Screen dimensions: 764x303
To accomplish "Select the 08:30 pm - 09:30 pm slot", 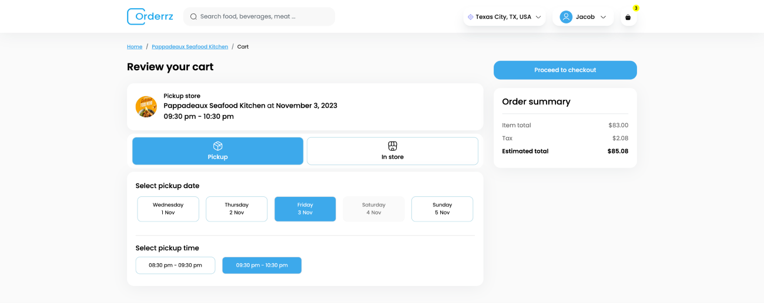I will coord(175,265).
